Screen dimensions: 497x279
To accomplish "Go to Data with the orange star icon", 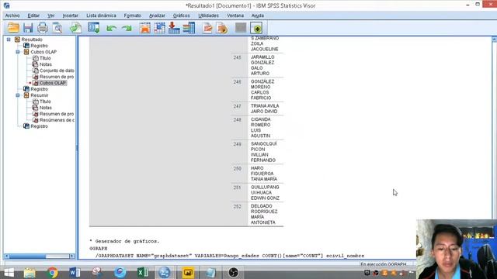I will [x=145, y=28].
